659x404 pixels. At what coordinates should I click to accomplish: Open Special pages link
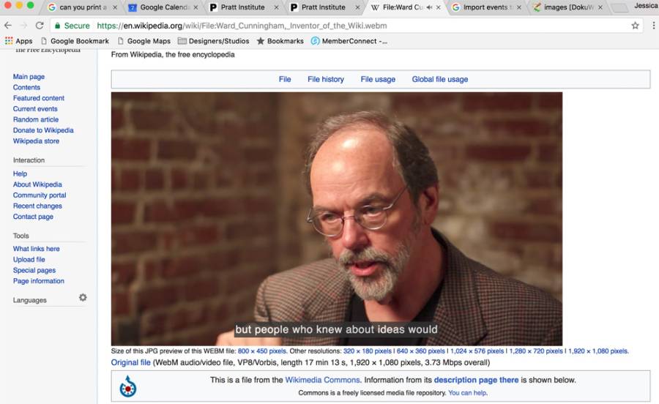pos(34,270)
